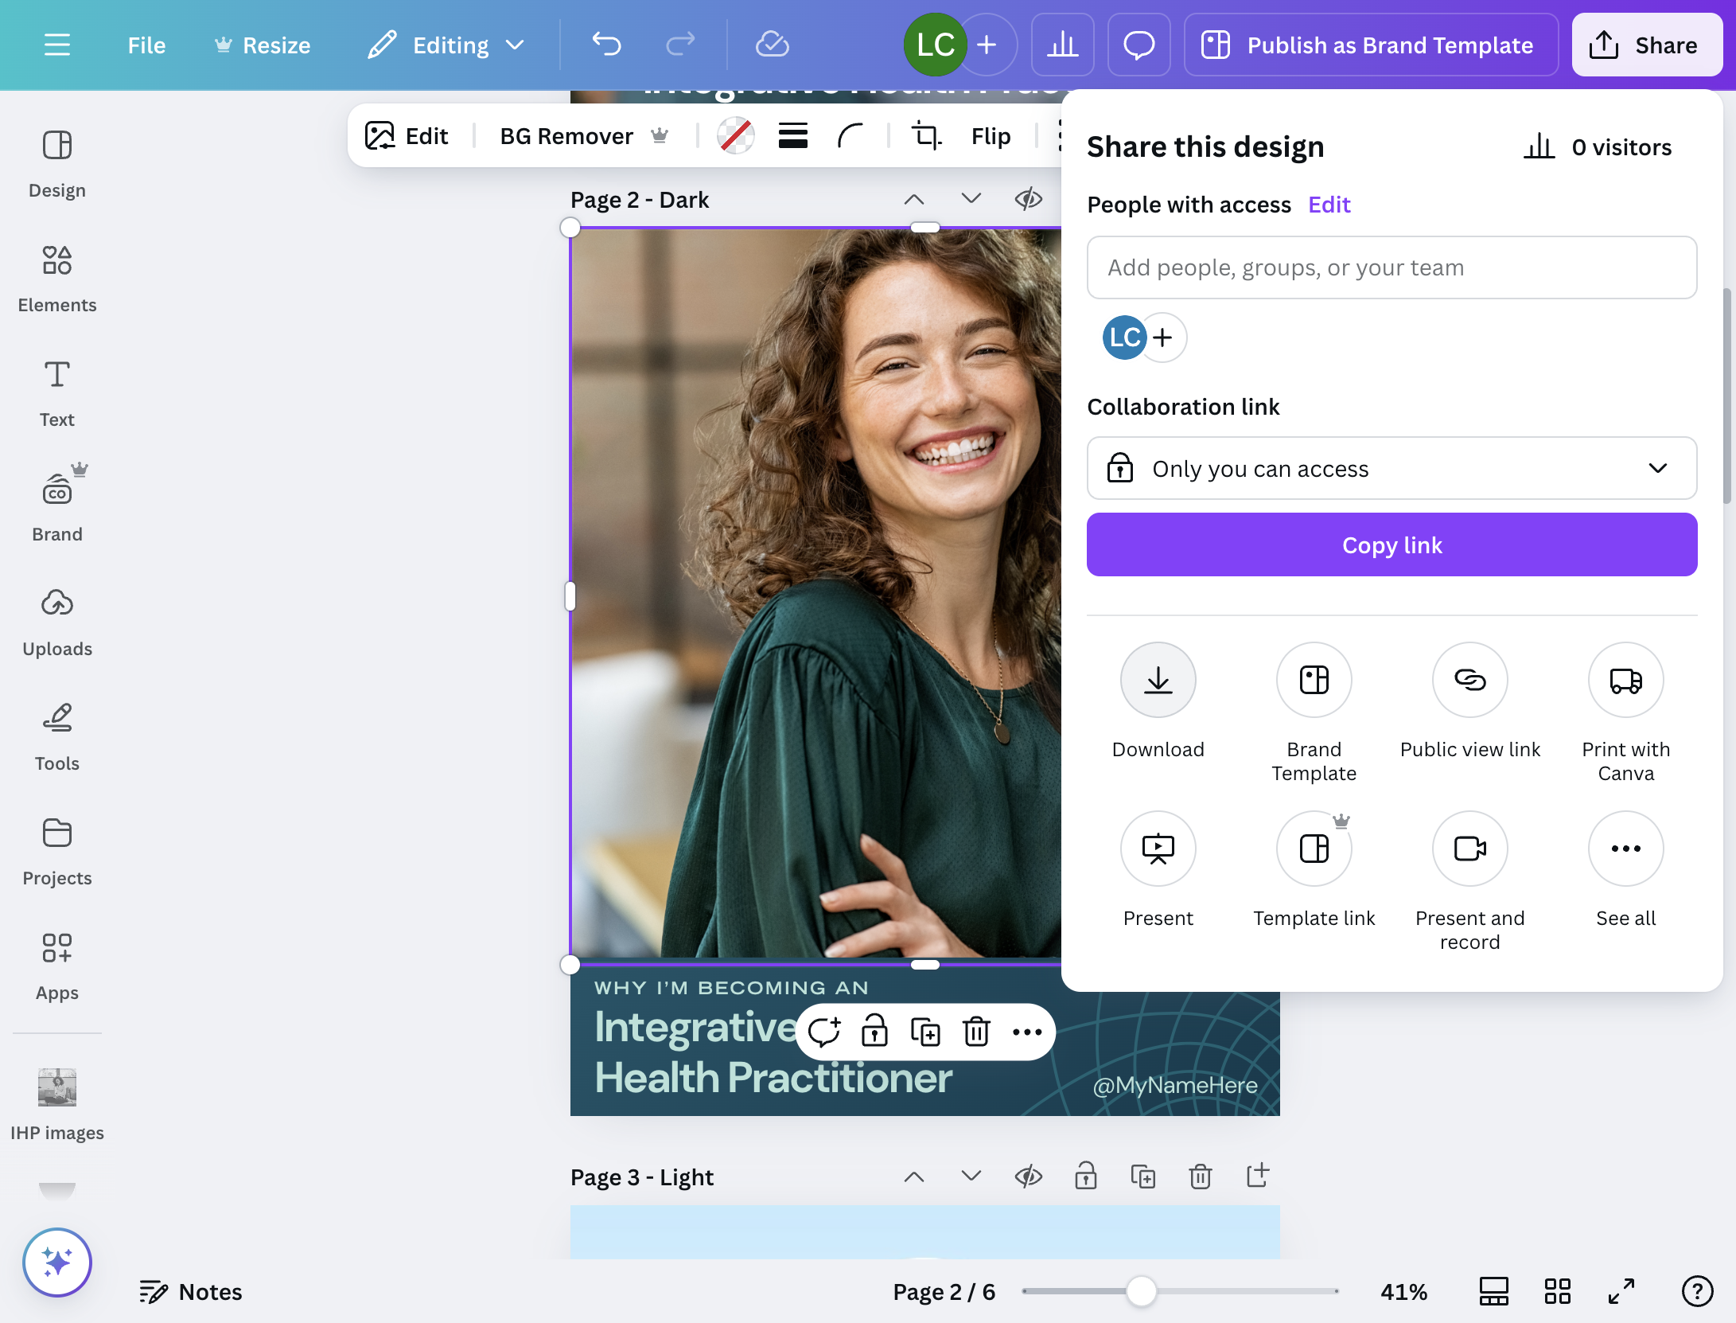
Task: Open border style lines option
Action: [793, 136]
